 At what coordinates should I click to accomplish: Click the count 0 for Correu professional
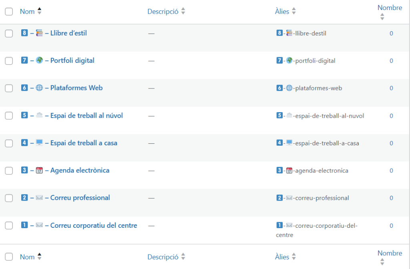coord(391,198)
